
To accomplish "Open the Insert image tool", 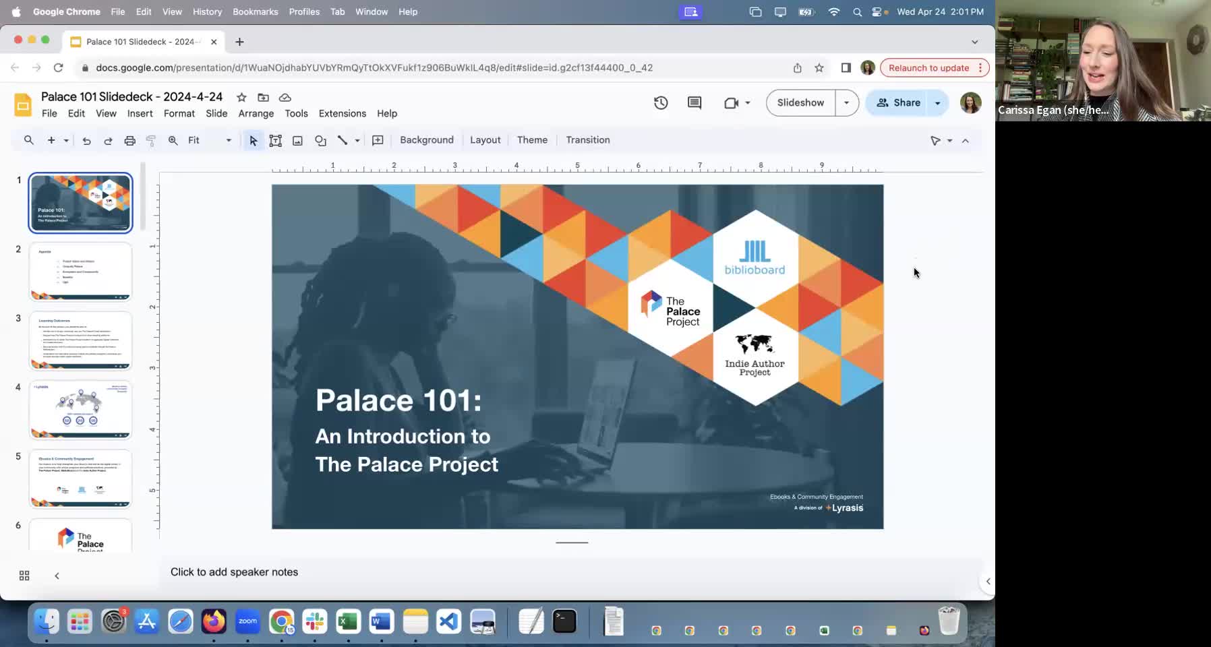I will (297, 140).
